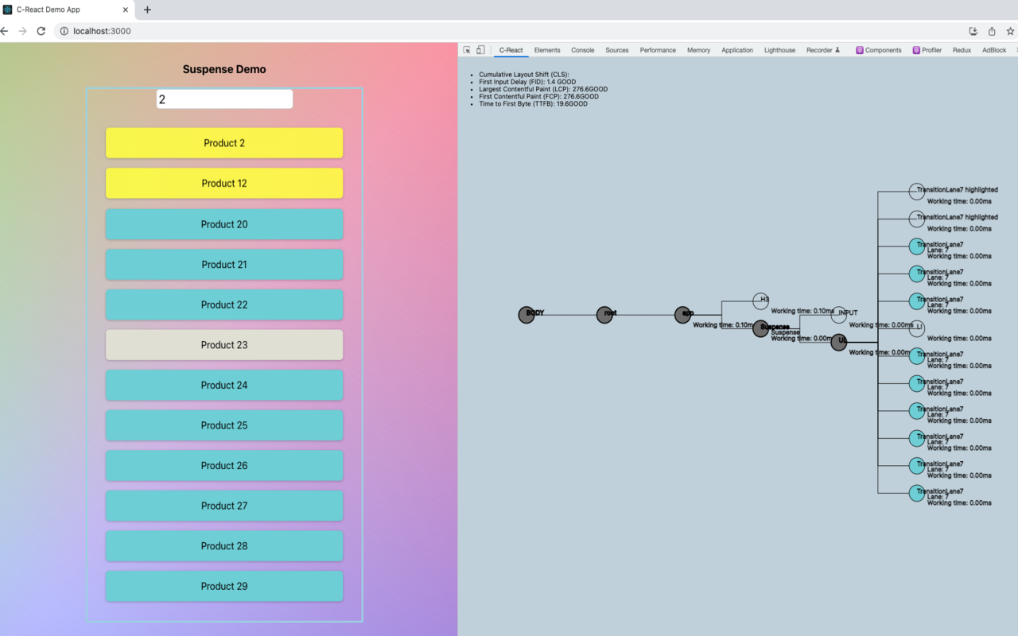Viewport: 1018px width, 636px height.
Task: Click the Suspense Demo heading
Action: (x=224, y=69)
